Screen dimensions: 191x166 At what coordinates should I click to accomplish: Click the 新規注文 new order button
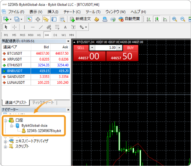point(81,19)
